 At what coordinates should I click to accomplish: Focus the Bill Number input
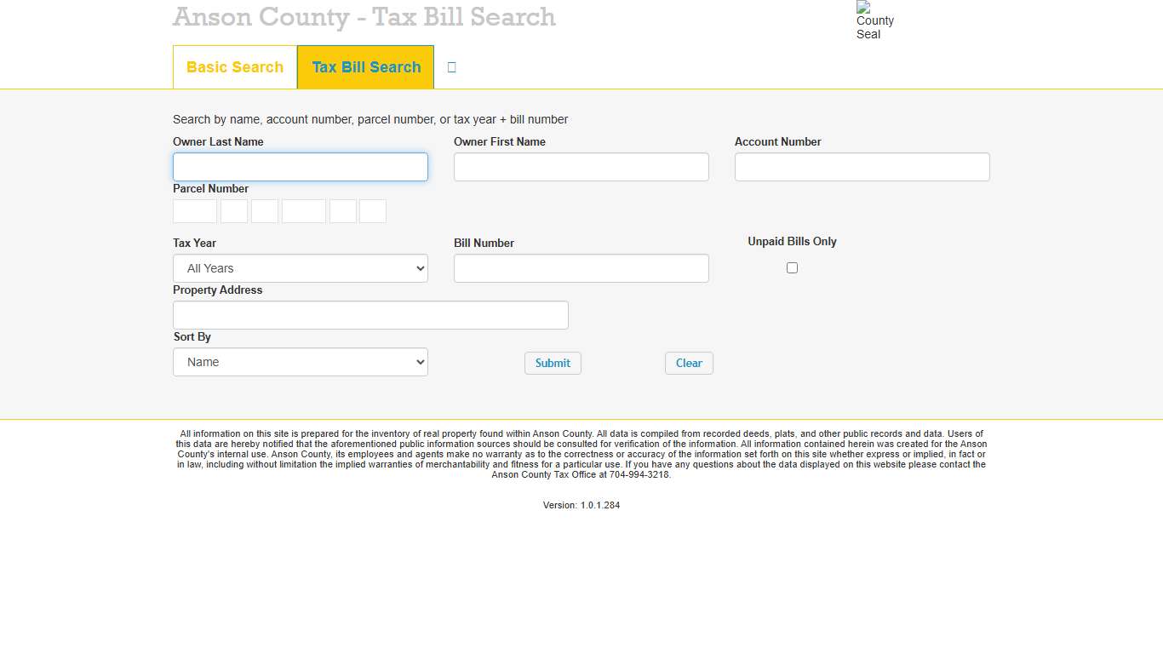pyautogui.click(x=581, y=267)
